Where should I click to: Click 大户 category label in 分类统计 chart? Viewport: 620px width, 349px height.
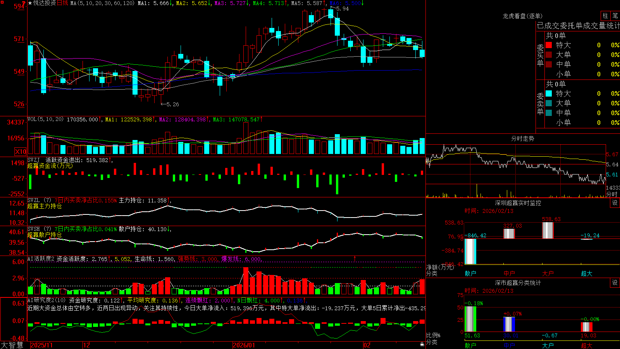tap(548, 345)
